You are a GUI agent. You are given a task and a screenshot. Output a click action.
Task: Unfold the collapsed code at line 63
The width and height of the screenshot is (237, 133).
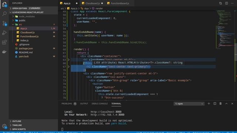tap(69, 60)
